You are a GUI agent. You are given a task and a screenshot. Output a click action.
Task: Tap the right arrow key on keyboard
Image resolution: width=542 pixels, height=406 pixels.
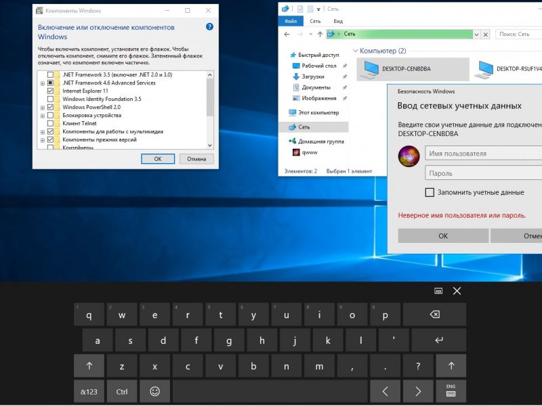[418, 392]
